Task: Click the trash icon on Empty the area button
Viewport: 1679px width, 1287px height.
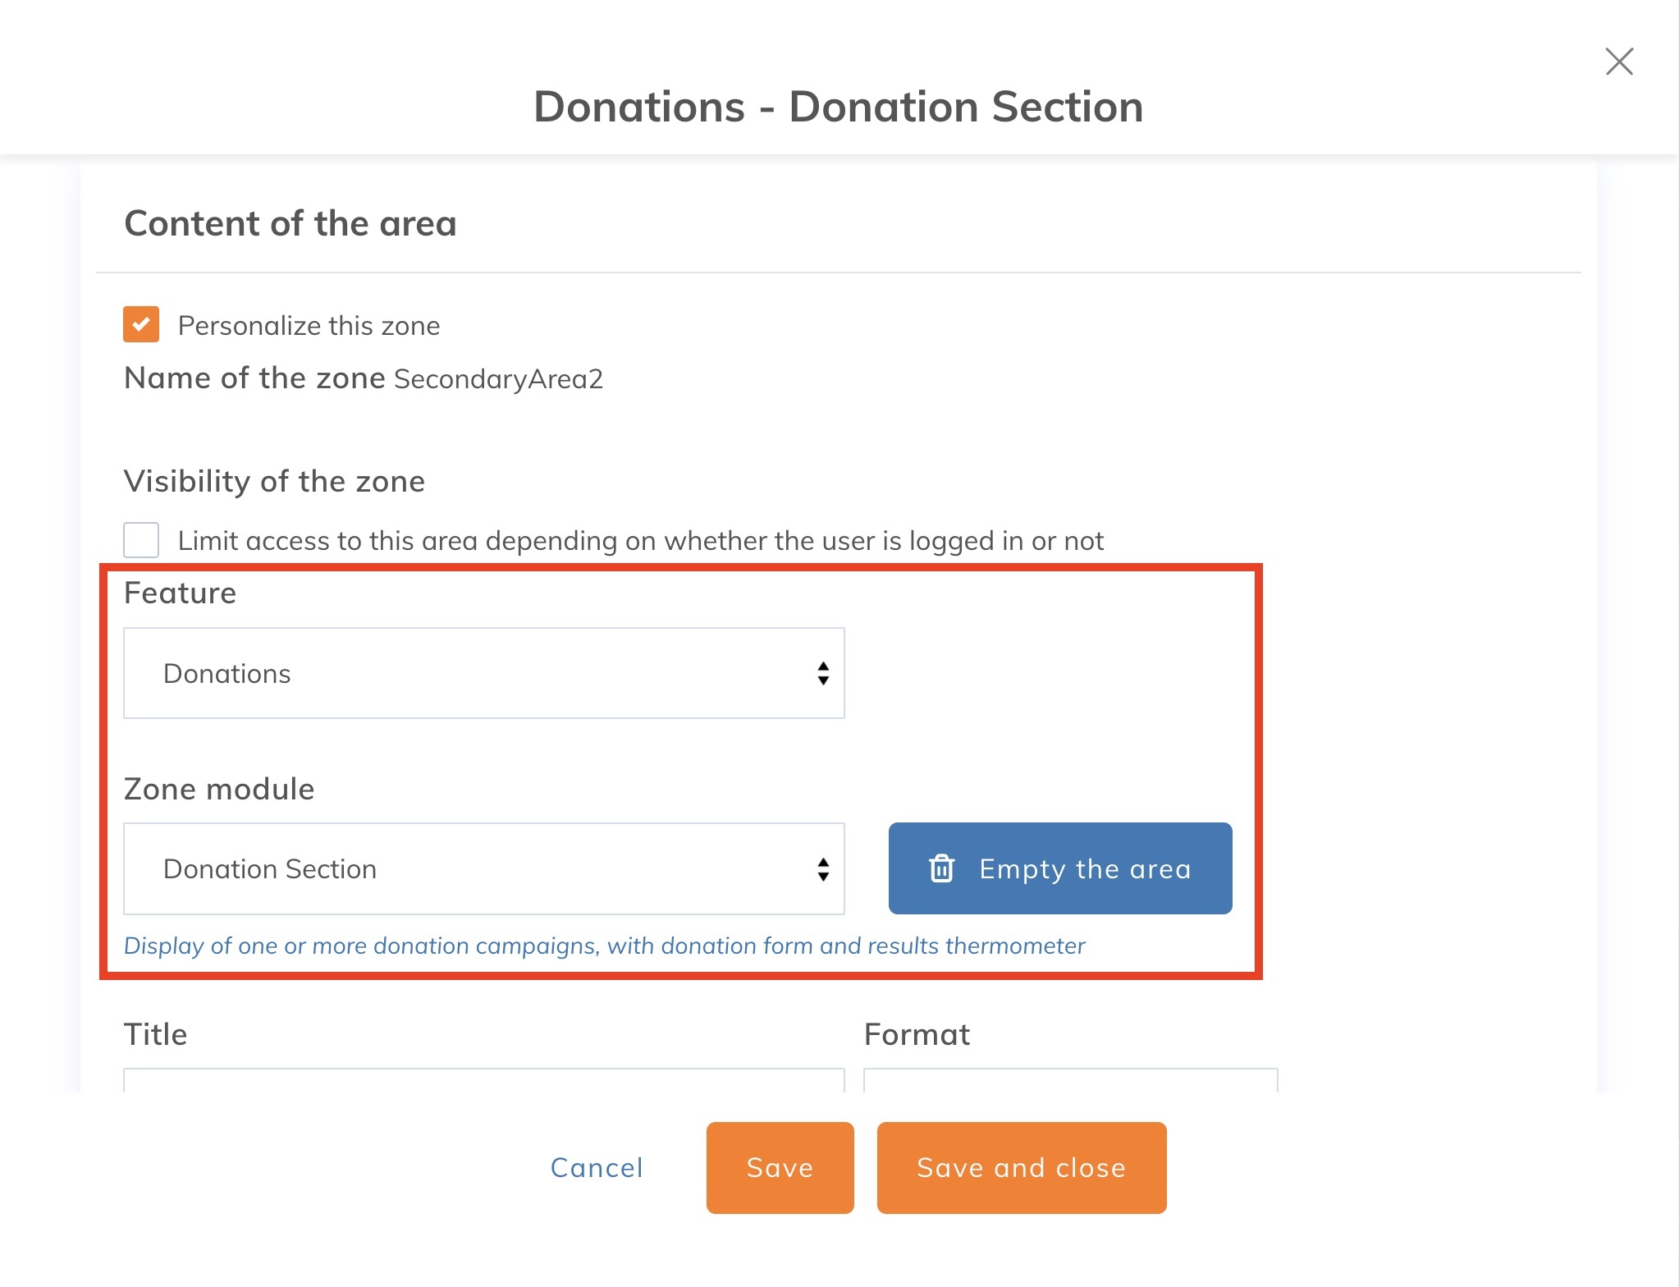Action: [942, 868]
